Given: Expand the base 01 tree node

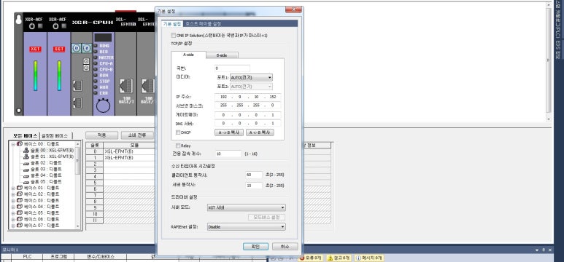Looking at the screenshot, I should pyautogui.click(x=13, y=188).
